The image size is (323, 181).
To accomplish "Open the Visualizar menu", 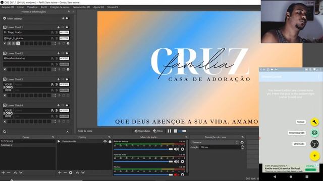I will tap(32, 7).
